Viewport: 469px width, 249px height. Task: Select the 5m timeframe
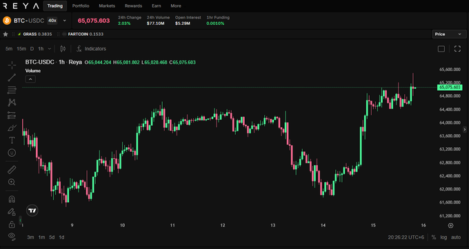(9, 49)
